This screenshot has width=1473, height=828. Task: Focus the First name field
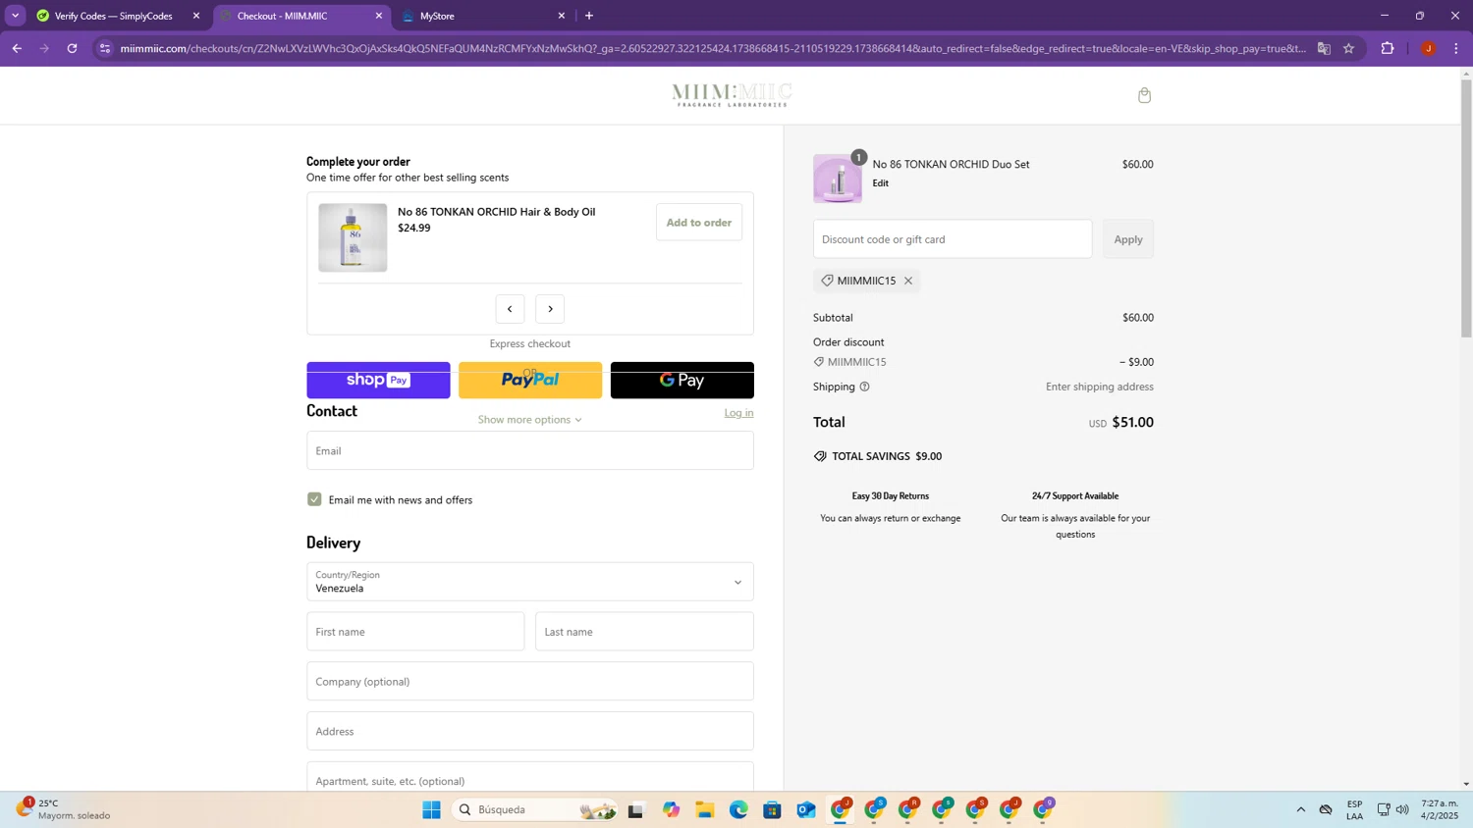click(x=415, y=632)
